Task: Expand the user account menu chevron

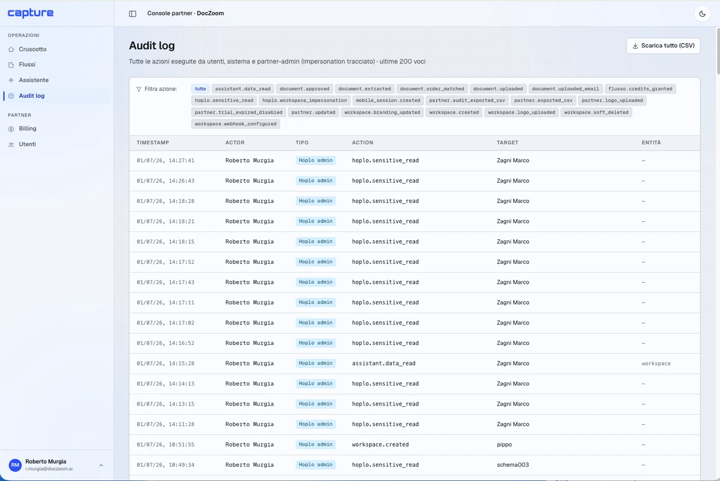Action: click(x=101, y=465)
